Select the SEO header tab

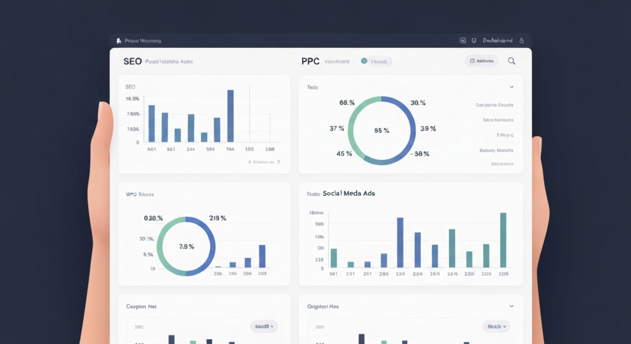pyautogui.click(x=132, y=62)
